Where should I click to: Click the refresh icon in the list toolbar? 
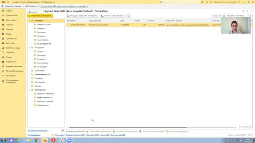pos(128,16)
